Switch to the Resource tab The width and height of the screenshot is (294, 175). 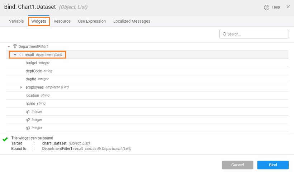pos(62,21)
